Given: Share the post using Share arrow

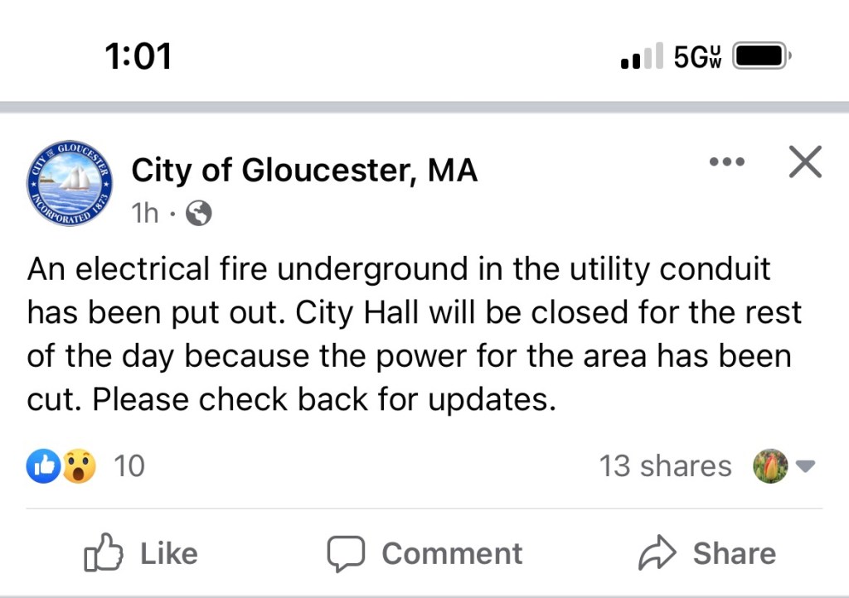Looking at the screenshot, I should tap(707, 553).
